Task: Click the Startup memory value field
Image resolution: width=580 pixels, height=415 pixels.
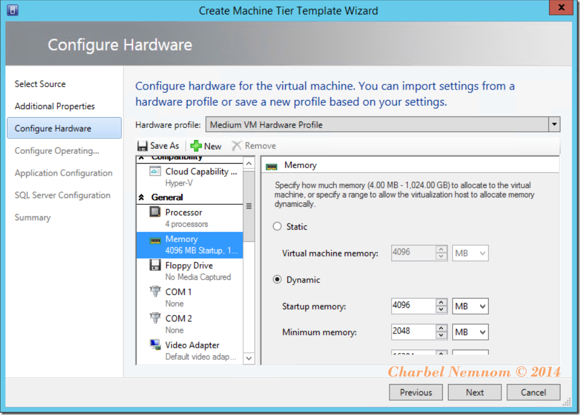Action: (414, 306)
